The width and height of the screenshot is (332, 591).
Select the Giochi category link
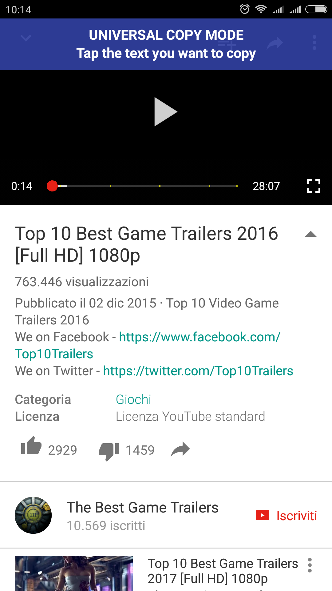133,400
